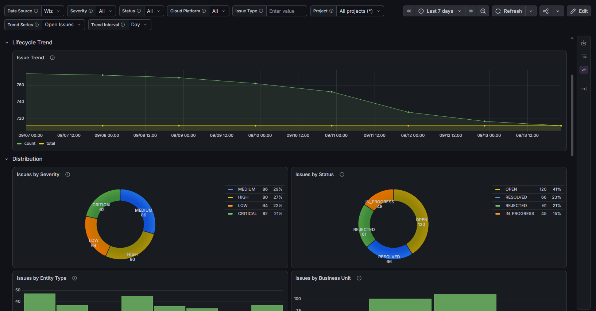596x311 pixels.
Task: Click the export icon in the right sidebar
Action: [584, 43]
